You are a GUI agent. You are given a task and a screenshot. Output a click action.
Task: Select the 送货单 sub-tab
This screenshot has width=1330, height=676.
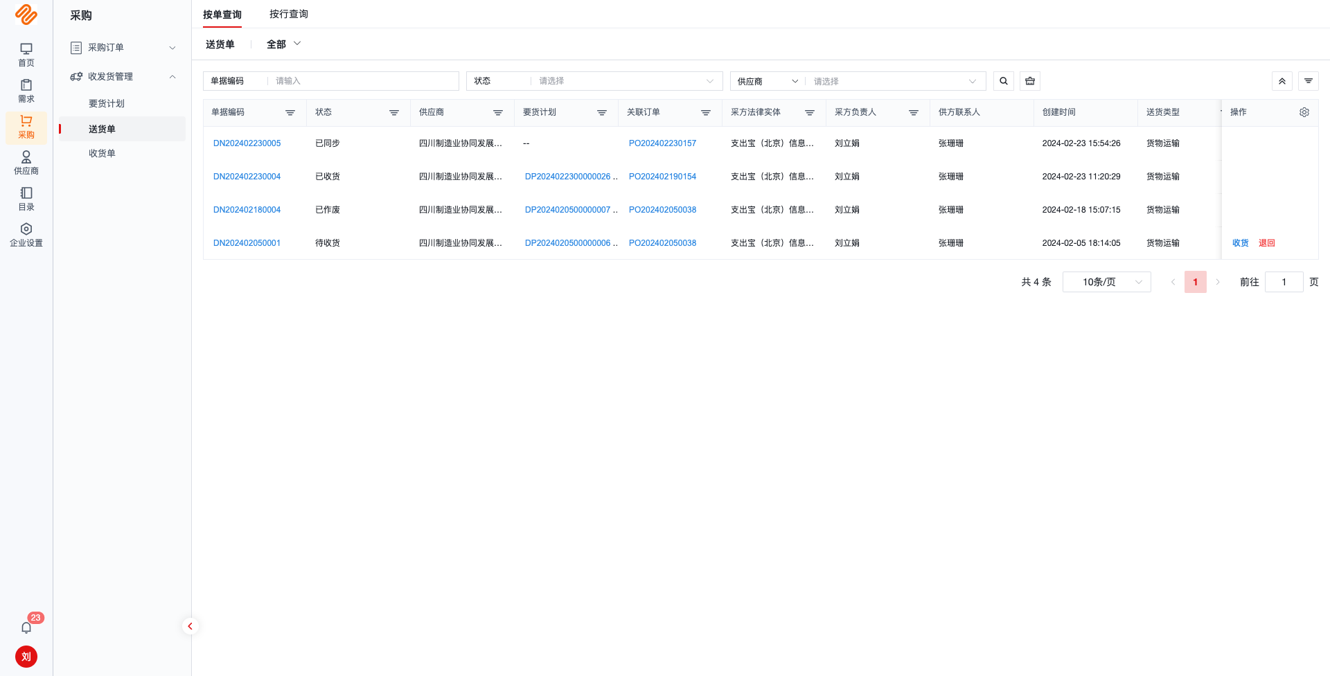(220, 44)
